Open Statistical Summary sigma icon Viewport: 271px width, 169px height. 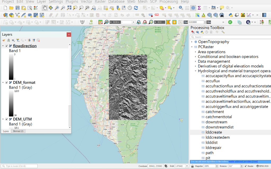(x=199, y=8)
